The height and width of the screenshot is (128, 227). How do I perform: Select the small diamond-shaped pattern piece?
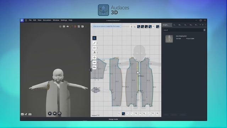[x=95, y=90]
